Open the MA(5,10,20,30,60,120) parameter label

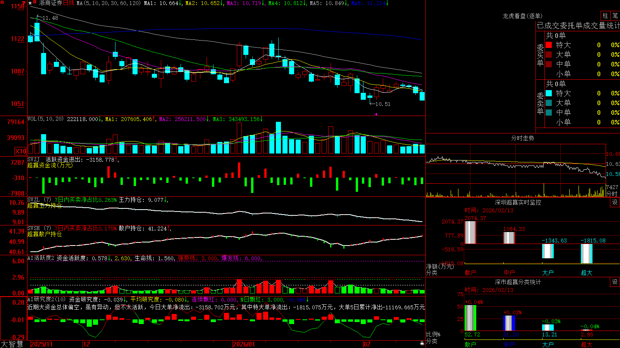(x=109, y=3)
